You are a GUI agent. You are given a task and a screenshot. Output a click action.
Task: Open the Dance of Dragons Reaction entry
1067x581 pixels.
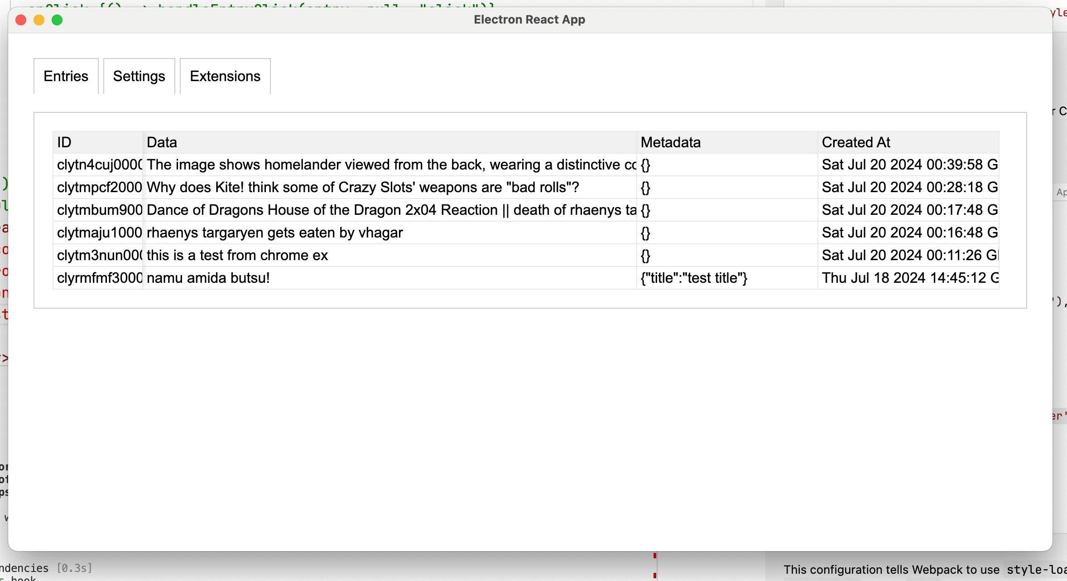(389, 210)
